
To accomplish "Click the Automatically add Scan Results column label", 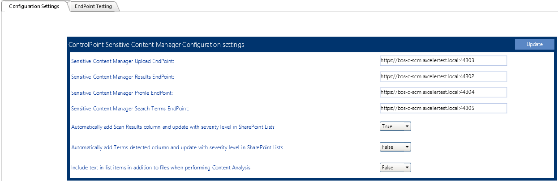I will [x=173, y=127].
